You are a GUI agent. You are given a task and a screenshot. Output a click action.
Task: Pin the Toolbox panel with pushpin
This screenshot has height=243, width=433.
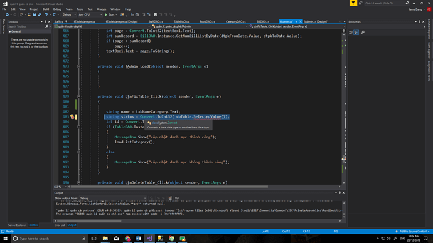[46, 21]
